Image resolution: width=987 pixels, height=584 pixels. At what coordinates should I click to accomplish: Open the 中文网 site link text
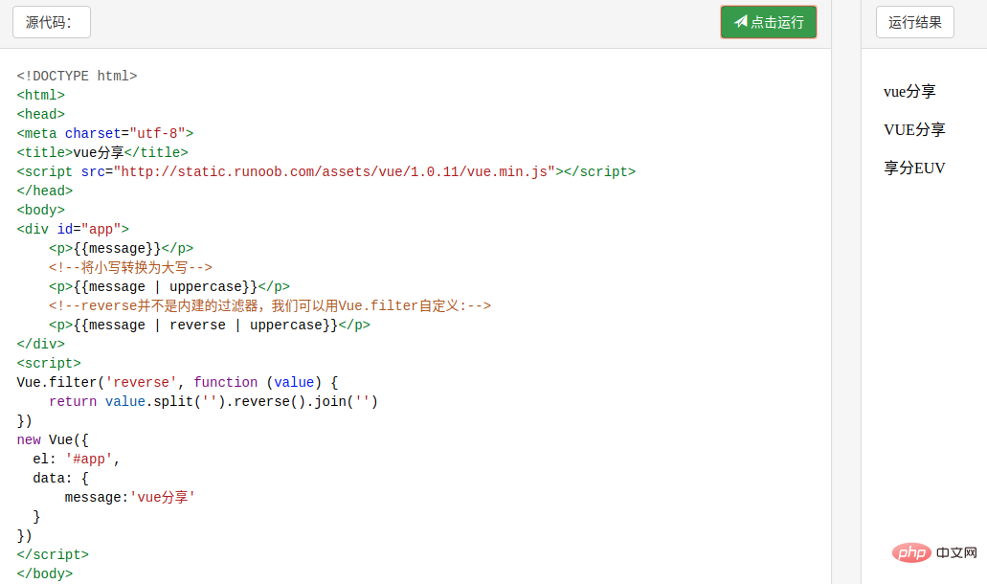tap(956, 553)
